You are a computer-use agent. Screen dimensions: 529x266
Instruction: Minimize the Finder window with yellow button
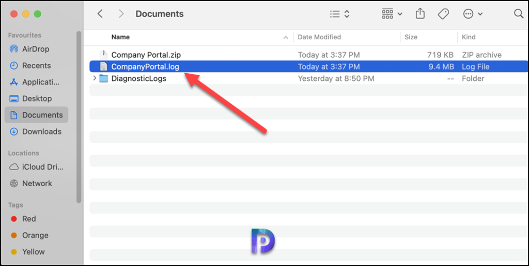26,14
